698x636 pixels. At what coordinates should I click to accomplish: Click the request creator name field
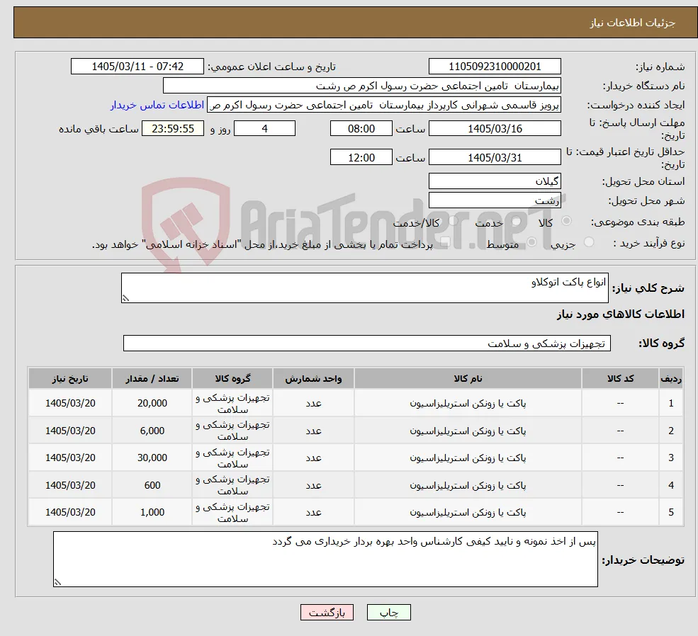pyautogui.click(x=383, y=105)
